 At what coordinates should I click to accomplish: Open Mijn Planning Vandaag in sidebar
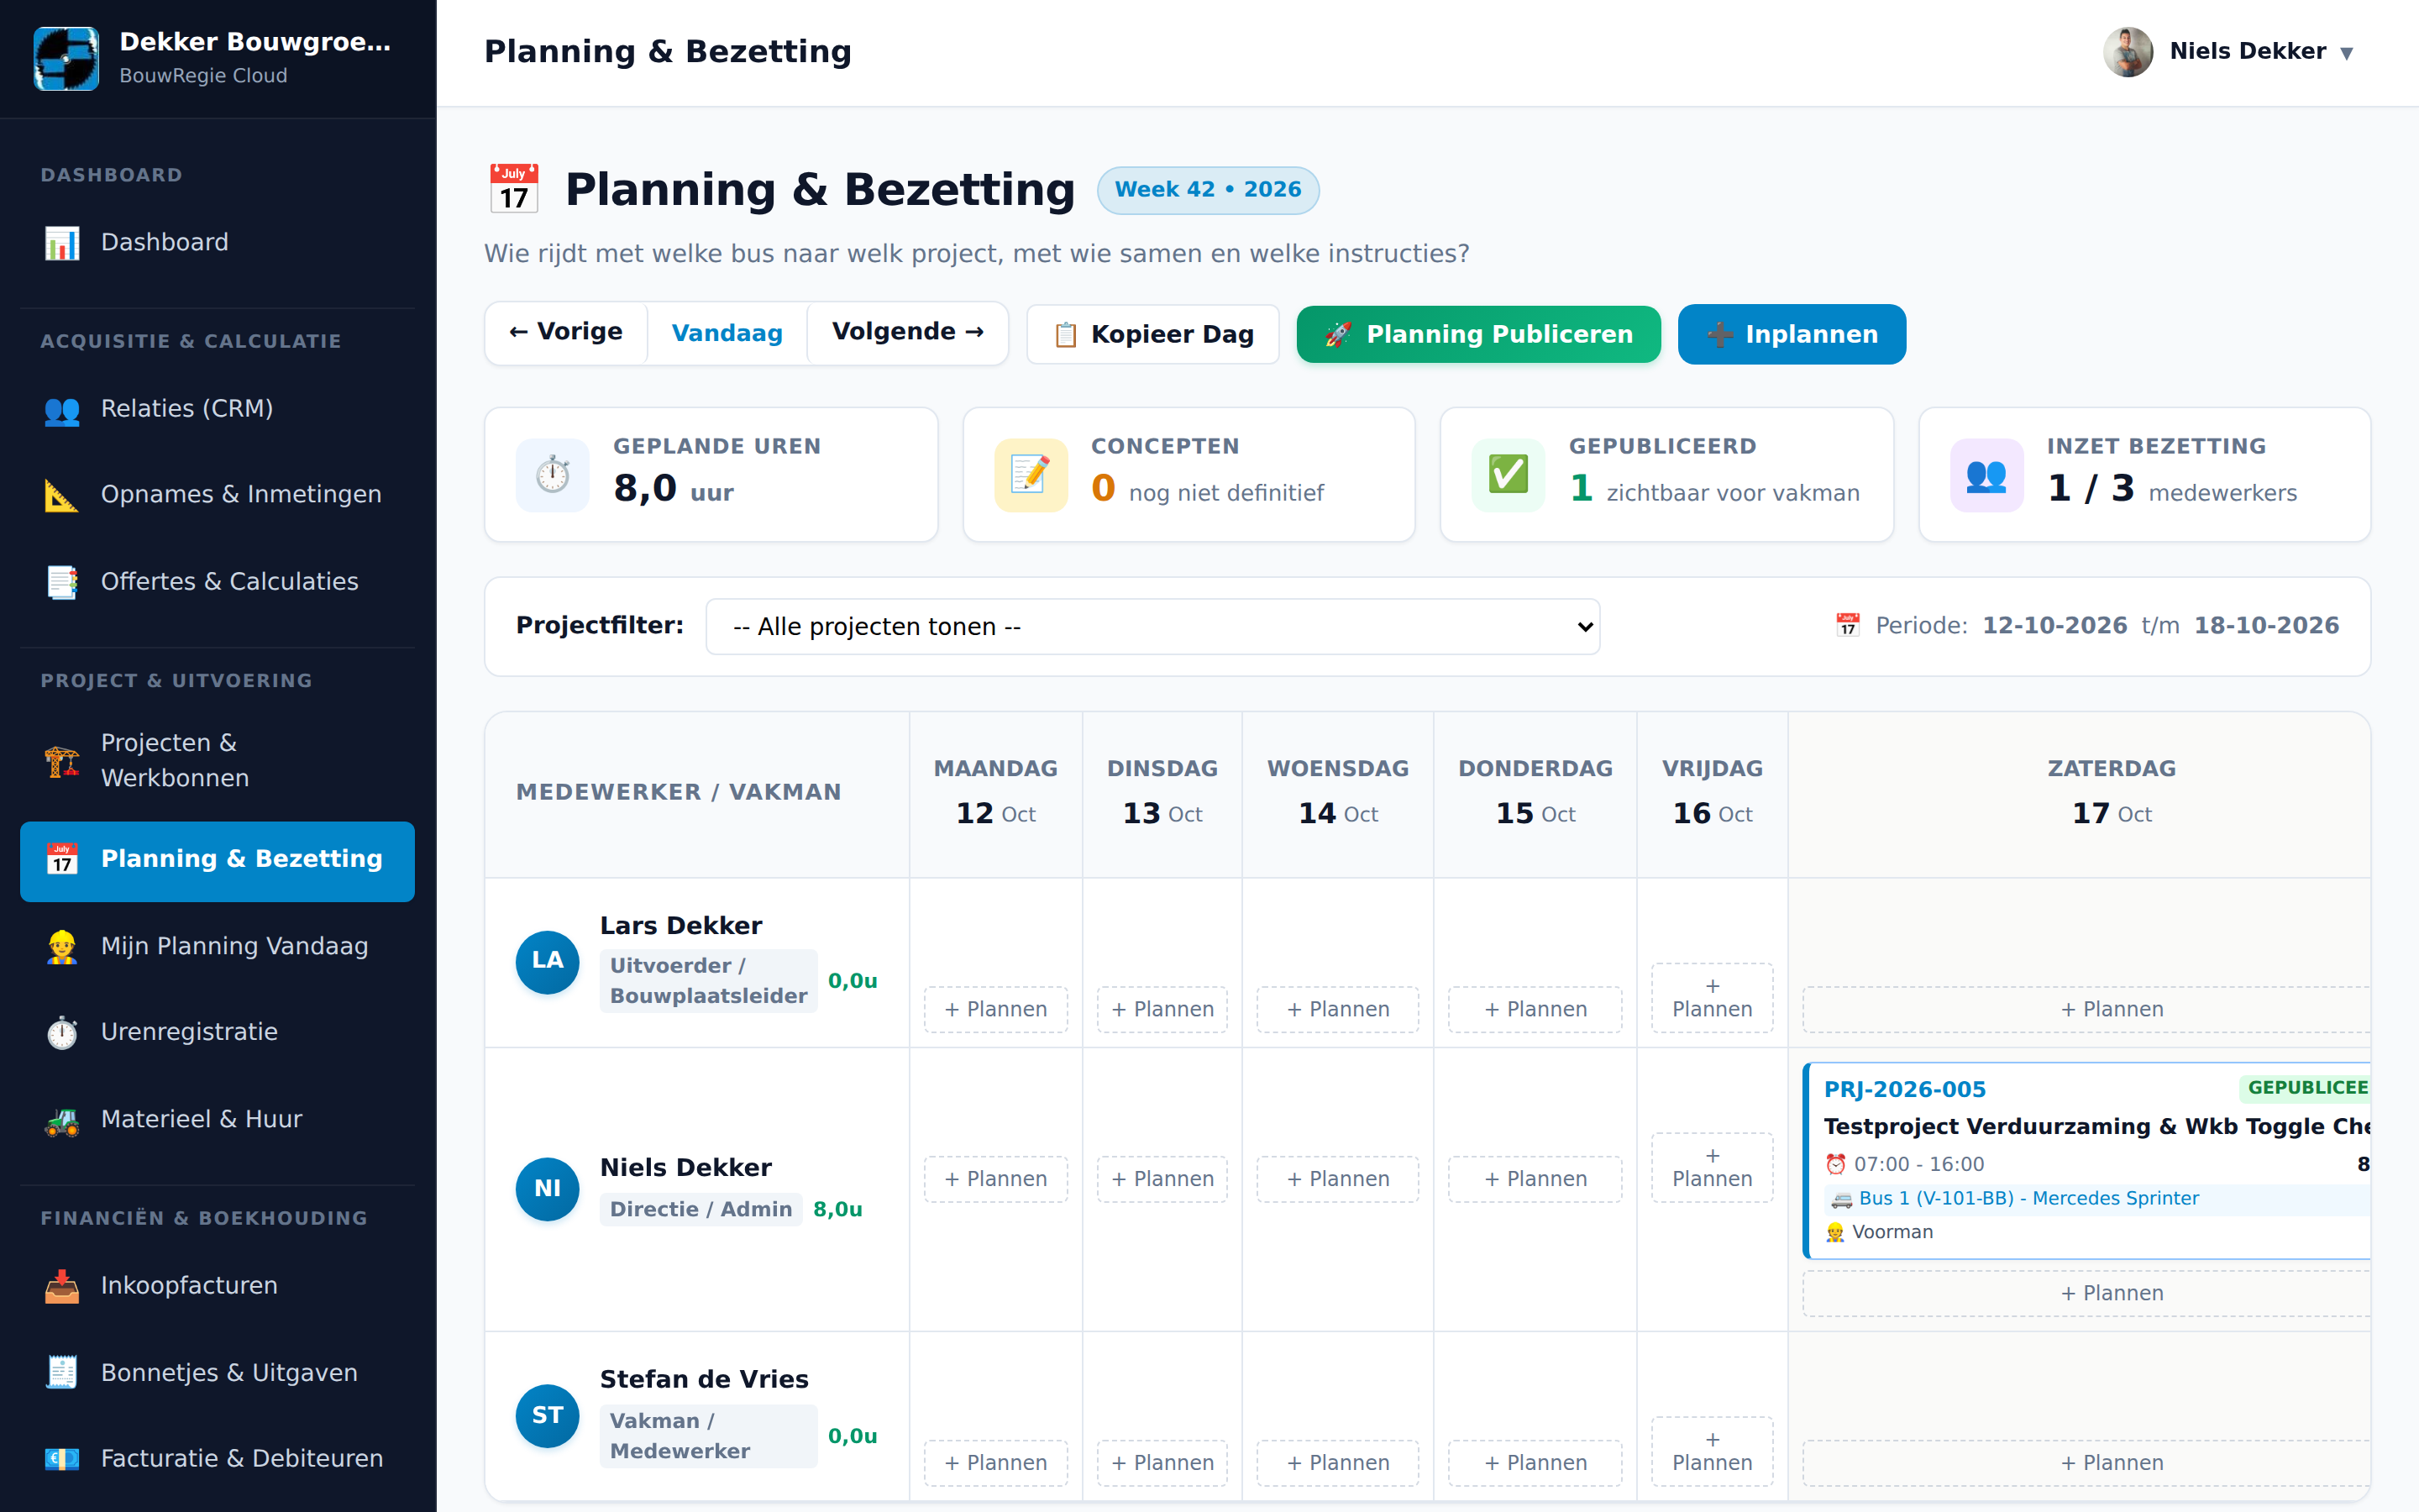click(217, 946)
